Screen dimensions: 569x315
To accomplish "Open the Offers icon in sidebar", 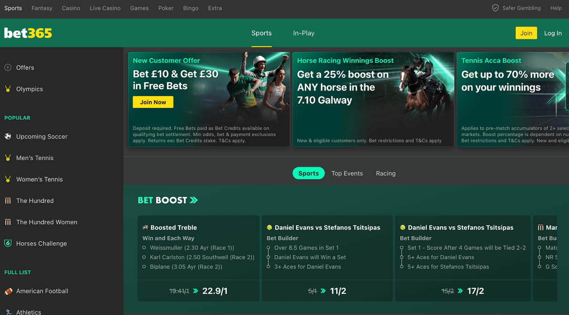I will pos(8,67).
